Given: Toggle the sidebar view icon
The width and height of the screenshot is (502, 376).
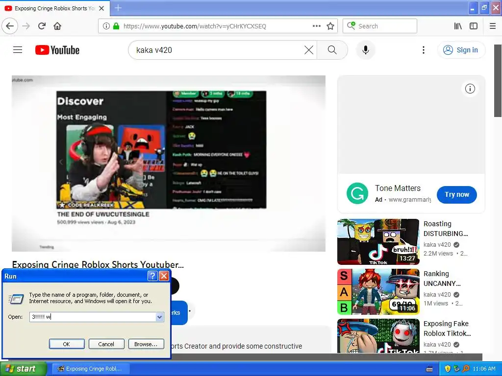Looking at the screenshot, I should (x=474, y=26).
